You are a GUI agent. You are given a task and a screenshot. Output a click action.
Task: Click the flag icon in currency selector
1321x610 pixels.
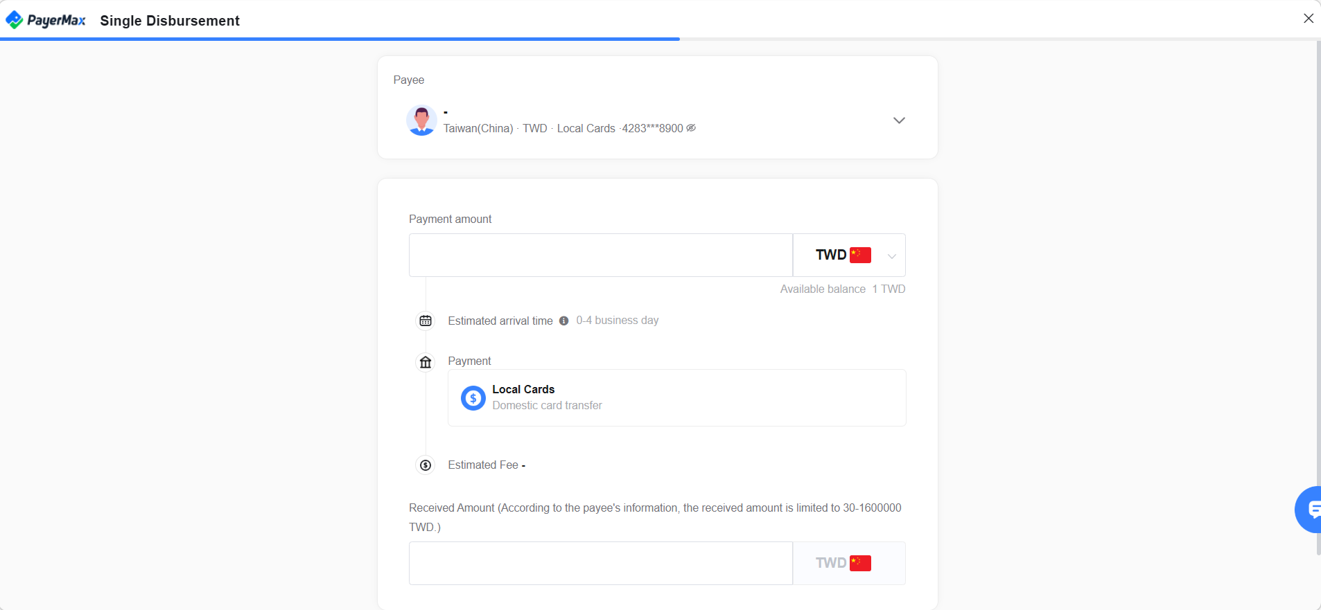[860, 255]
